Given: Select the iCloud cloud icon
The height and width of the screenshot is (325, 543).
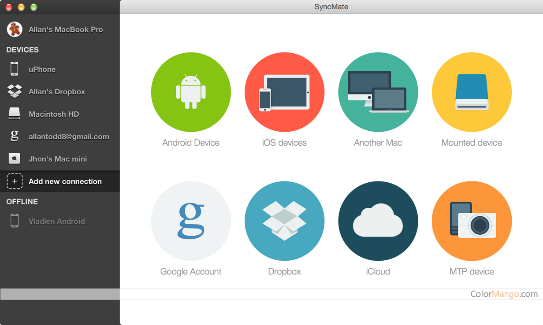Looking at the screenshot, I should (378, 221).
